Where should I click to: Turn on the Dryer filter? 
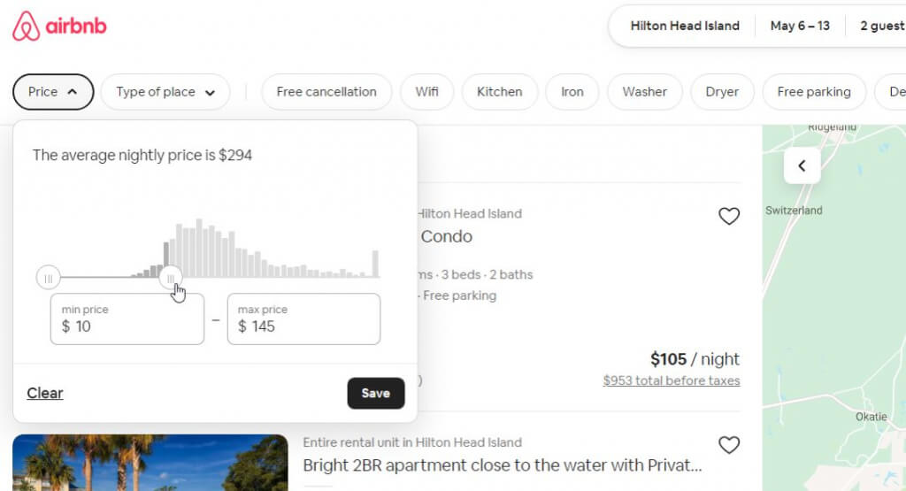coord(722,92)
